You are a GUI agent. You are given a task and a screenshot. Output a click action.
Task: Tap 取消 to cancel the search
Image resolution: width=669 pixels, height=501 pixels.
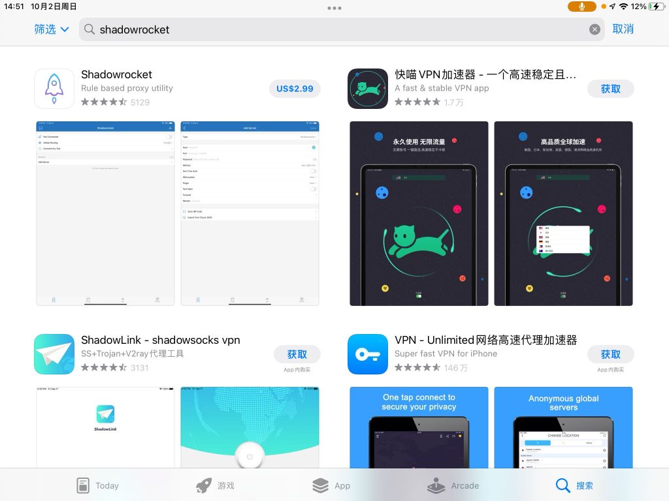point(623,29)
